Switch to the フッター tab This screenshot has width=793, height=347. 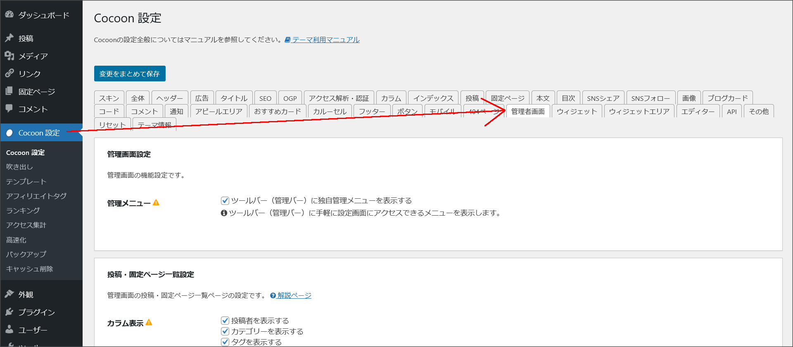click(x=372, y=111)
